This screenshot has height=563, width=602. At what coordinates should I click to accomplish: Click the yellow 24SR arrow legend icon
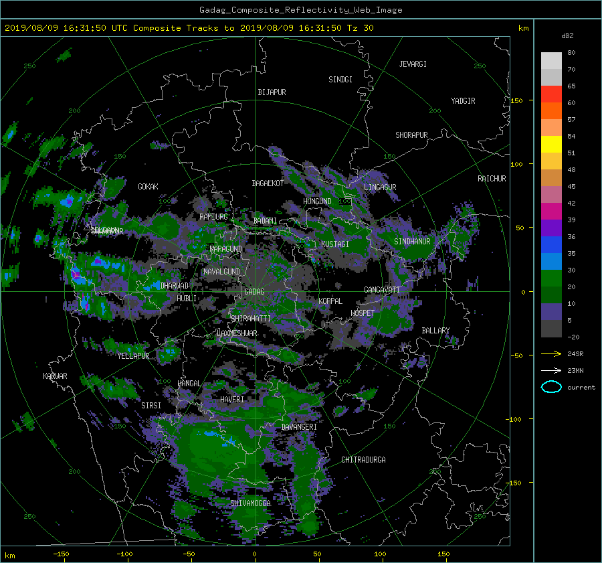551,353
